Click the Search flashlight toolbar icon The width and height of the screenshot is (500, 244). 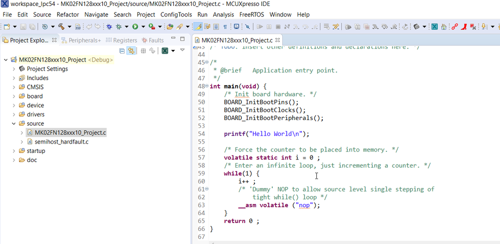click(180, 27)
